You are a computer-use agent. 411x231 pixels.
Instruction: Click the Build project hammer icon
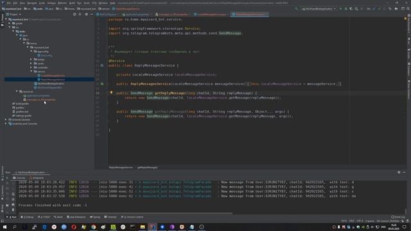click(296, 8)
